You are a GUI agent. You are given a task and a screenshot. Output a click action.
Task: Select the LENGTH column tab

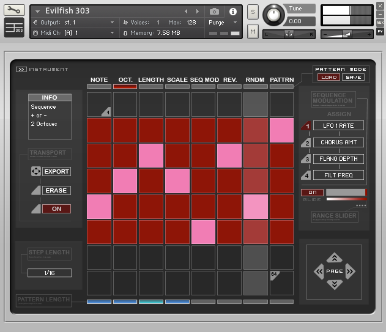pos(151,80)
